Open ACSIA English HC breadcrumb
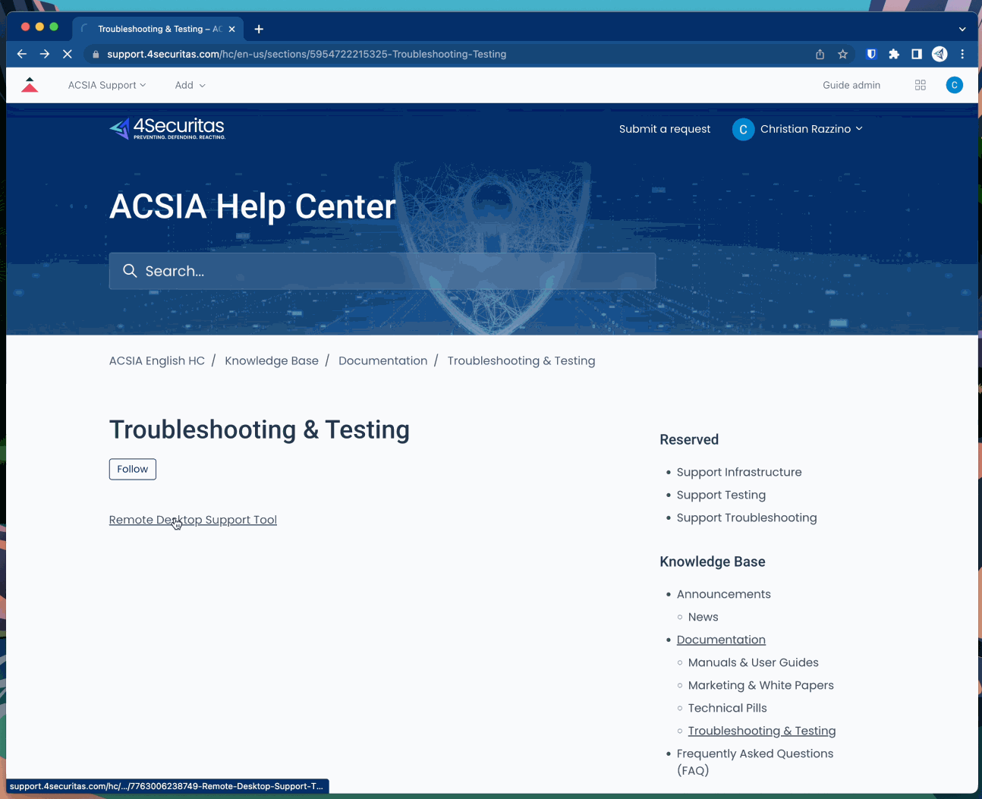Viewport: 982px width, 799px height. tap(157, 360)
